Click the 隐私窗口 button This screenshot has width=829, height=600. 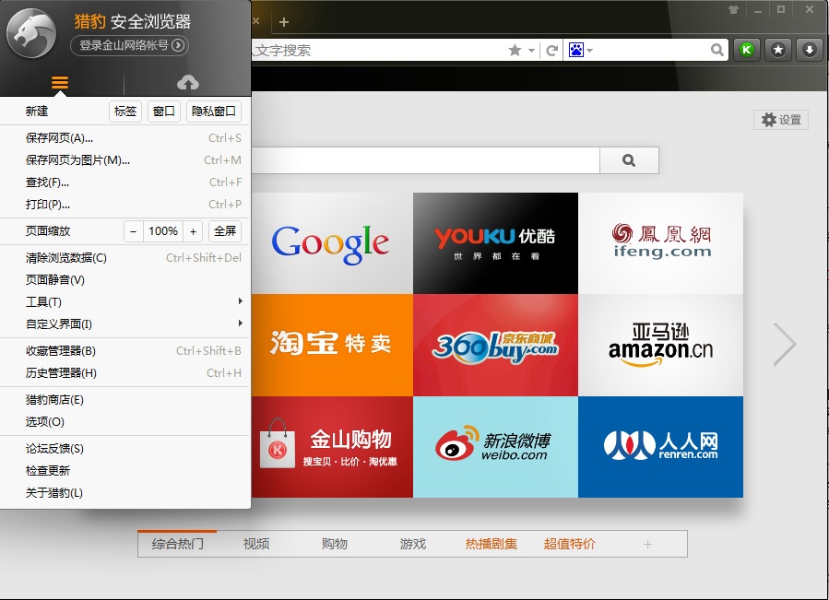(x=214, y=112)
